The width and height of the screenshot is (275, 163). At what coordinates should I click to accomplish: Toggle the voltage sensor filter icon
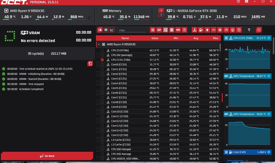pyautogui.click(x=201, y=30)
